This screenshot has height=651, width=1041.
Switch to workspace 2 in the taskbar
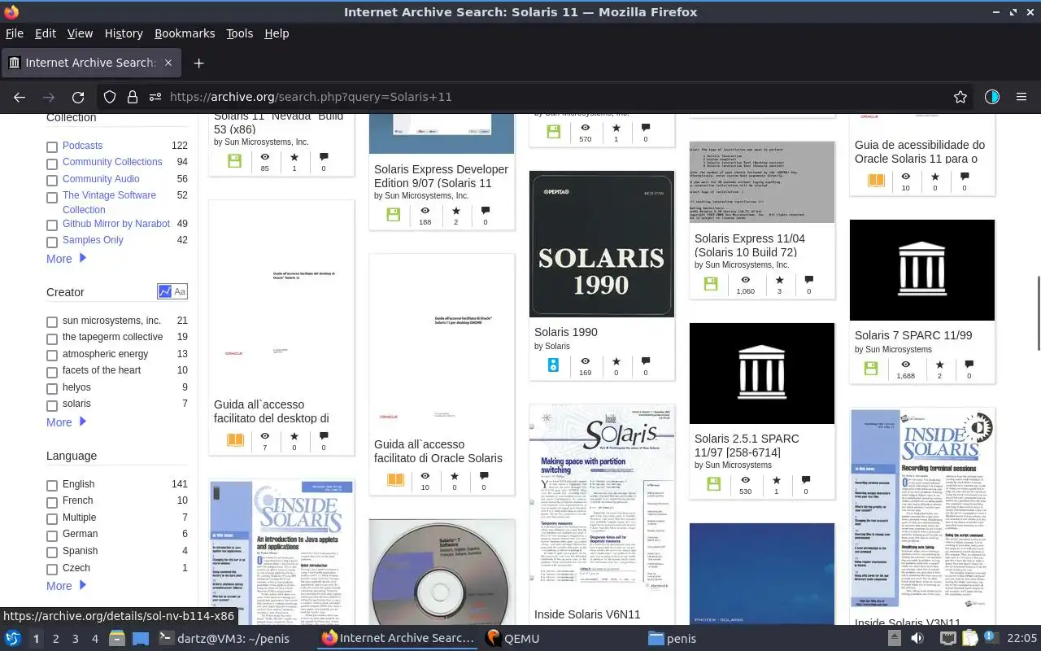pos(55,639)
